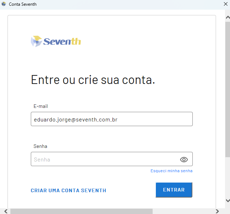Click the horizontal scrollbar thumb

(x=81, y=211)
